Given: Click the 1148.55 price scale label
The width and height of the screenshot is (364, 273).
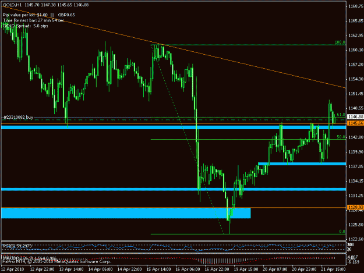Looking at the screenshot, I should [356, 108].
